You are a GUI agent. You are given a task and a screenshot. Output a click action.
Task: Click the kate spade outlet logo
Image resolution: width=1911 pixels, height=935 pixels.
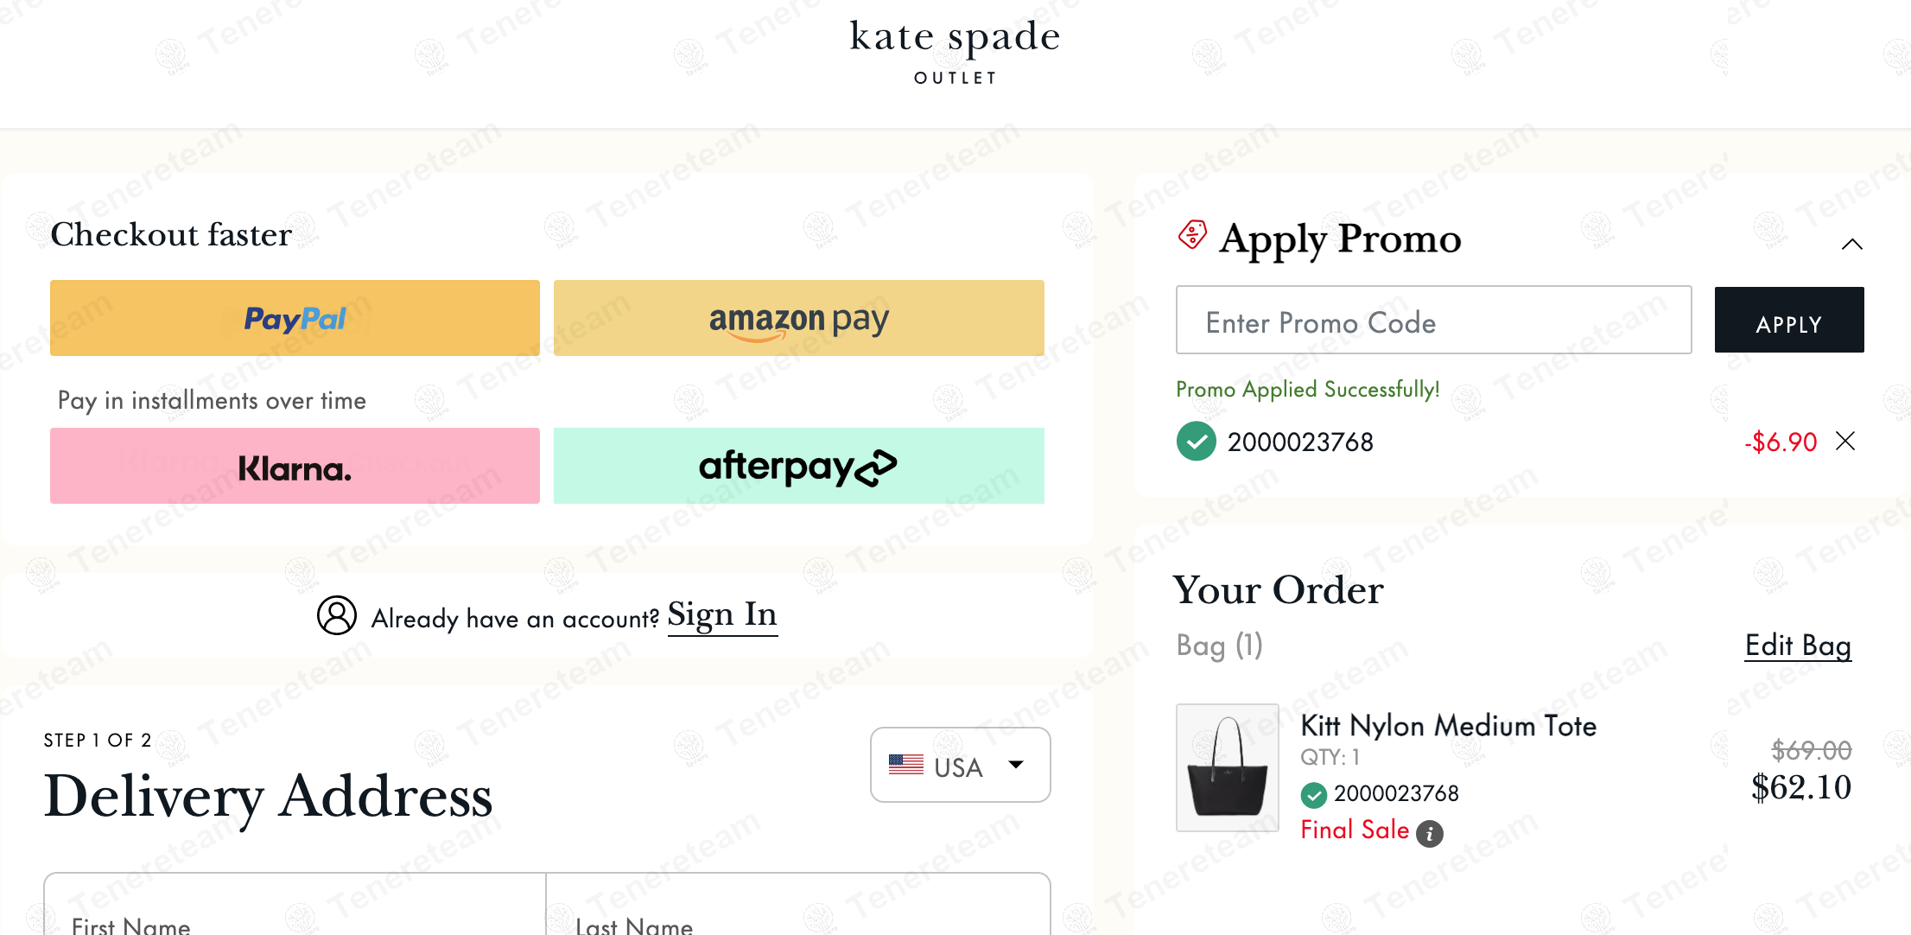(955, 50)
